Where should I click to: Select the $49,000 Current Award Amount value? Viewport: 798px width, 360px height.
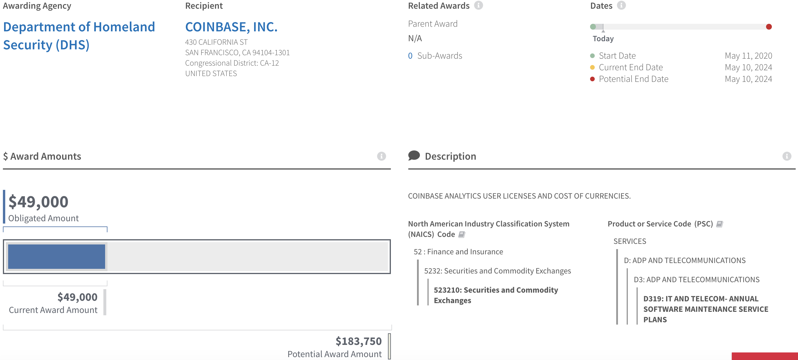[78, 297]
